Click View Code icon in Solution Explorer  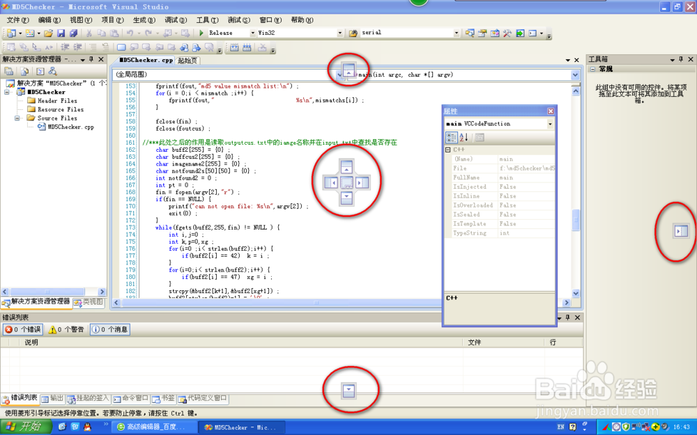point(40,71)
